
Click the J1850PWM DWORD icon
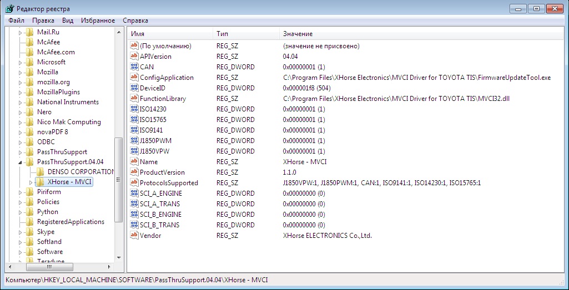click(x=134, y=140)
